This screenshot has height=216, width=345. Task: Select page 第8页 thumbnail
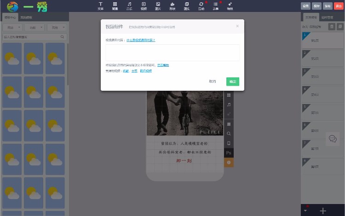pos(322,167)
